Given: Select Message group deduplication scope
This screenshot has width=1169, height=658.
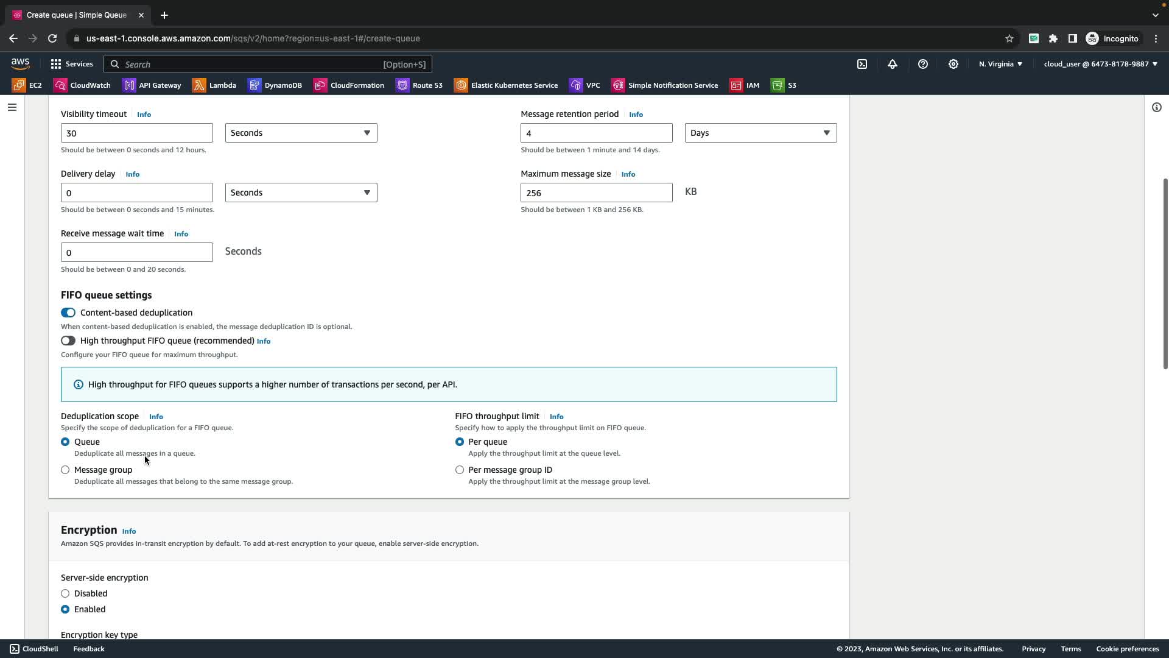Looking at the screenshot, I should (x=65, y=470).
